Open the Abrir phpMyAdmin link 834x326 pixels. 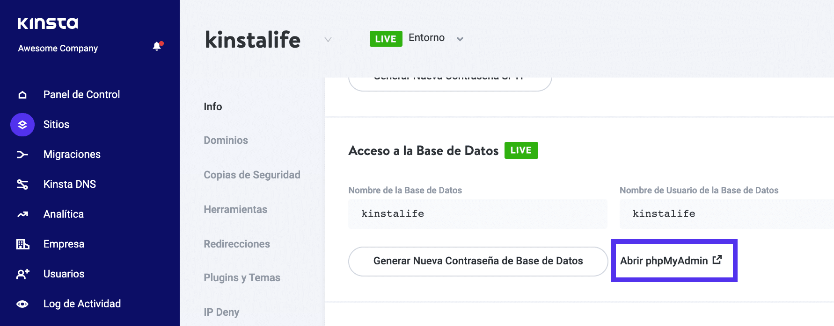click(x=671, y=261)
